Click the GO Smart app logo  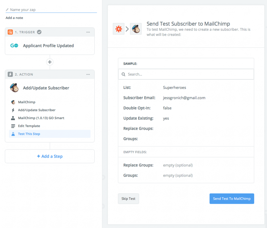(x=14, y=46)
